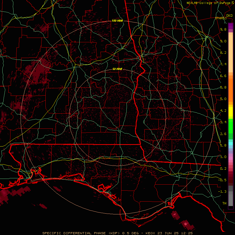Click the TH threshold label on the scale
235x235 pixels.
click(x=224, y=203)
